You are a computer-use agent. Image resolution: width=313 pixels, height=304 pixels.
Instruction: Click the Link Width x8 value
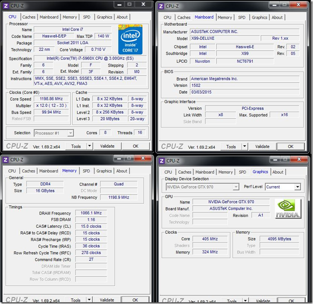tap(221, 115)
